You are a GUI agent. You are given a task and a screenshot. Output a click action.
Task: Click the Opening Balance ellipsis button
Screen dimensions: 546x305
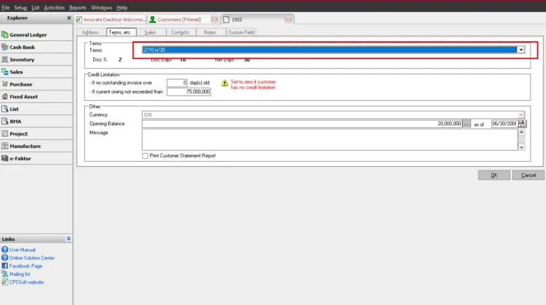tap(466, 124)
